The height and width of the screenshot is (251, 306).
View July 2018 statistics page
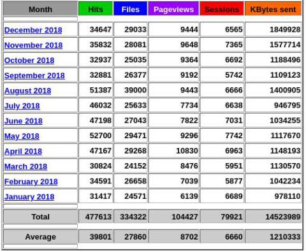point(22,106)
